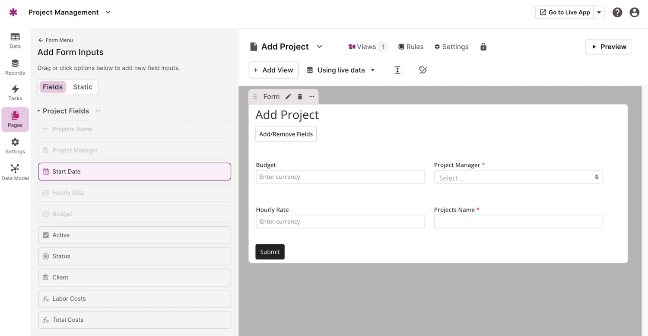Switch to the Static toggle option
Viewport: 648px width, 336px height.
point(83,87)
